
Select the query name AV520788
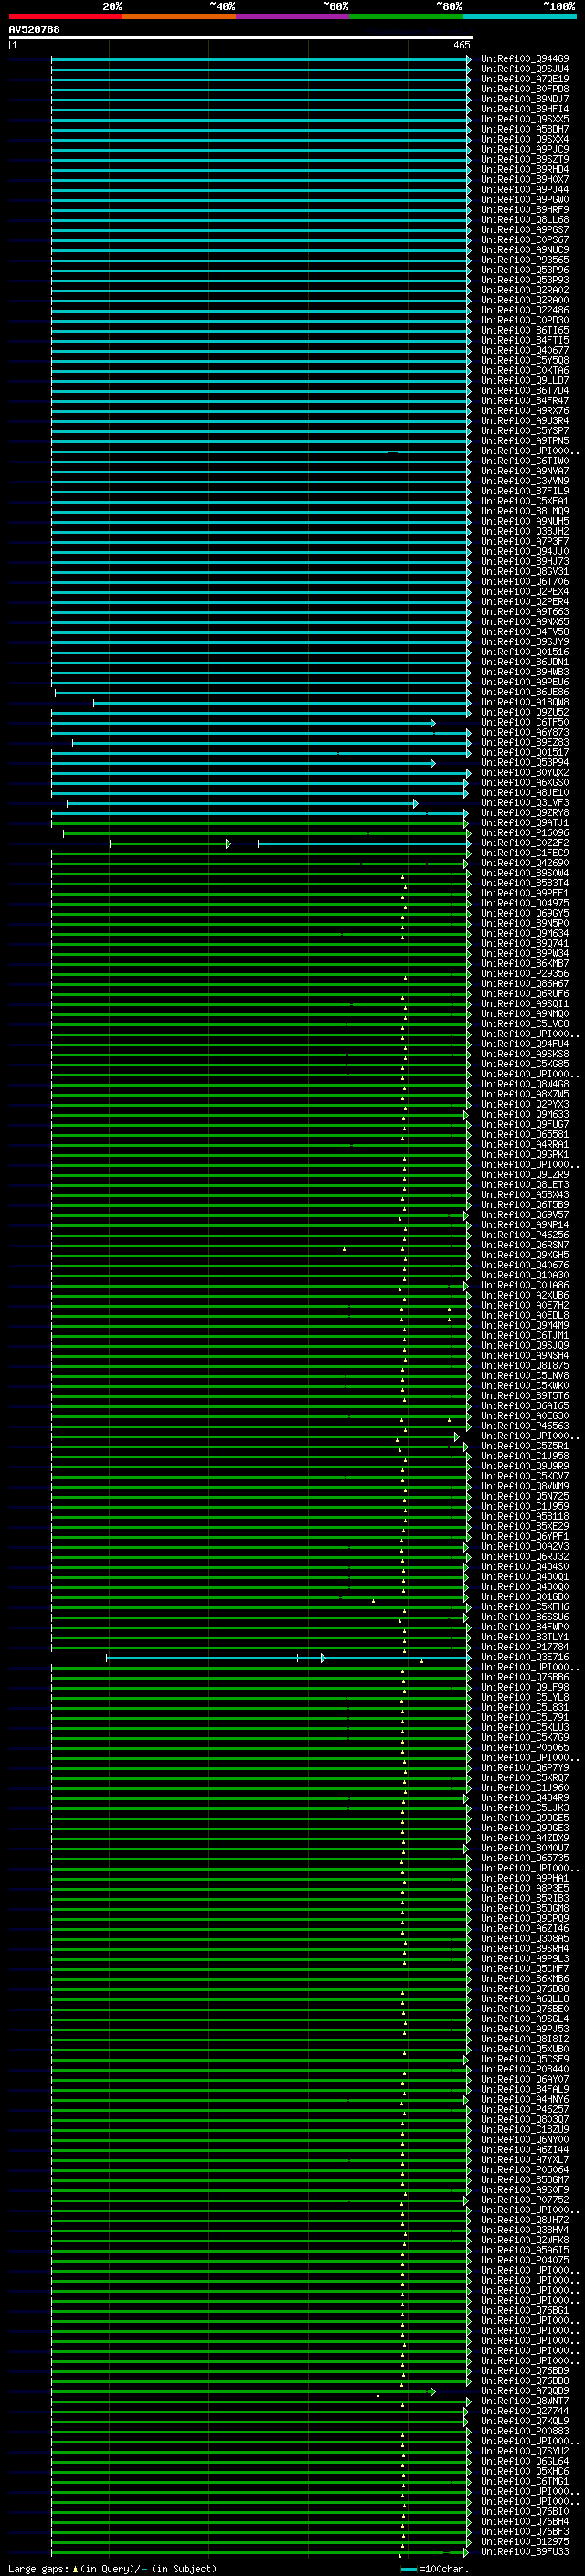click(34, 30)
